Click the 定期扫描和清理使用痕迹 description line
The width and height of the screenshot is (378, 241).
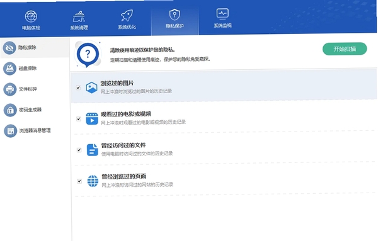(x=160, y=59)
